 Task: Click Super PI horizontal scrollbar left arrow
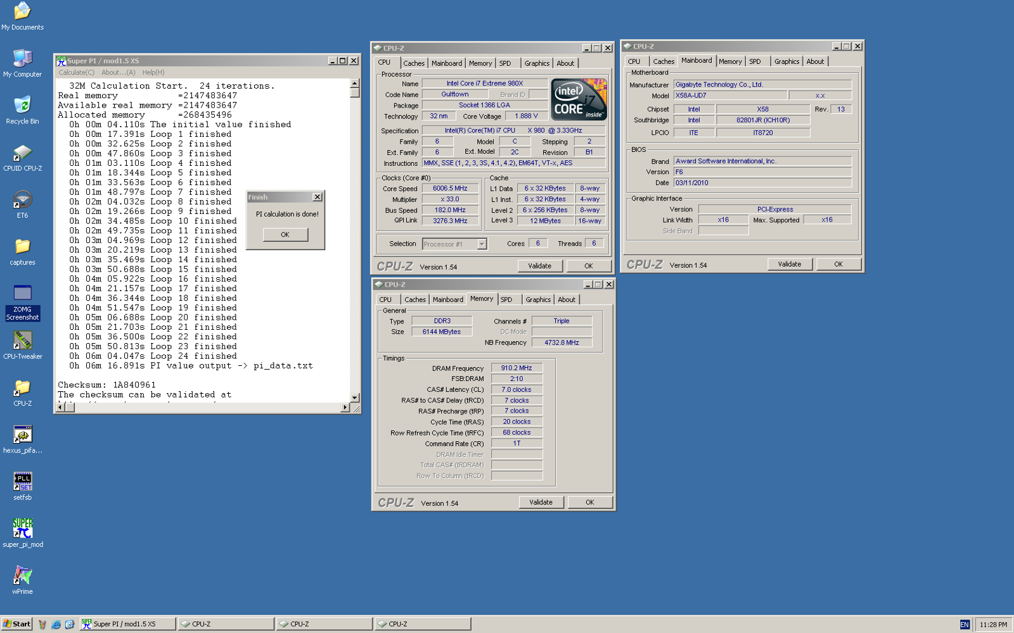coord(61,408)
